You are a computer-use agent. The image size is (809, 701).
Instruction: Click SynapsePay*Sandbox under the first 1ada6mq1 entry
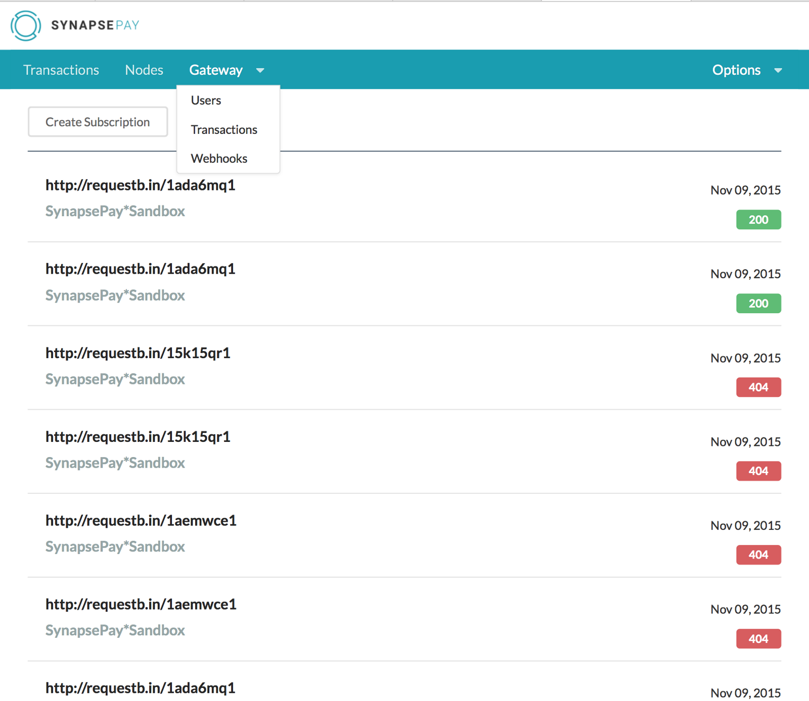coord(115,211)
